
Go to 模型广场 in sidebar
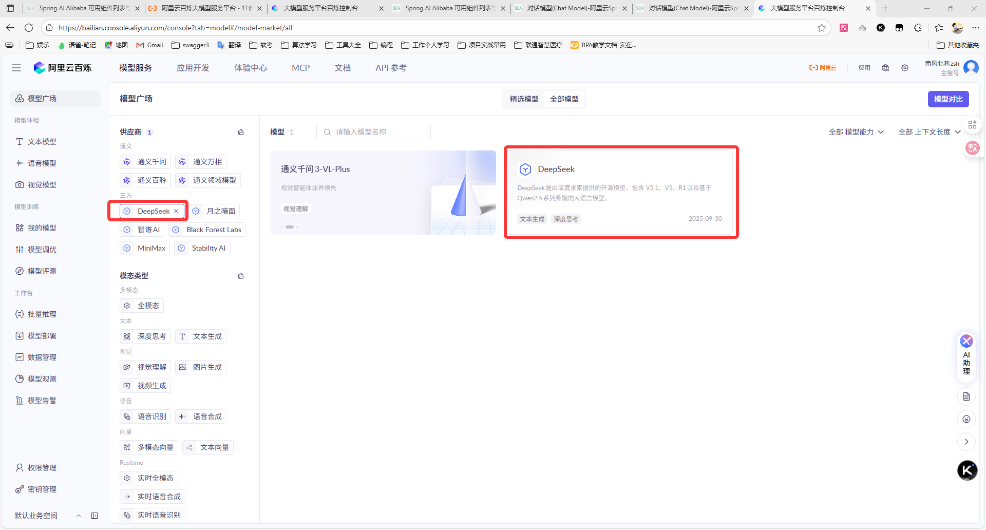coord(55,99)
